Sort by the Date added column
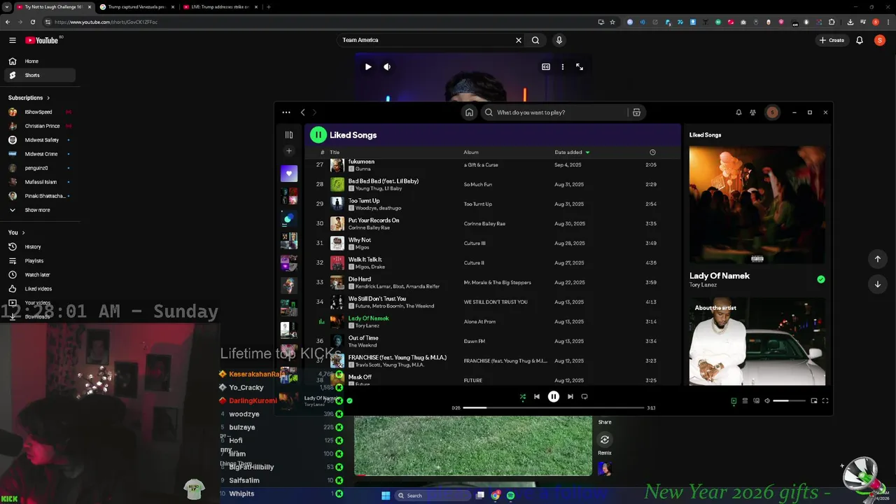This screenshot has width=896, height=504. tap(572, 152)
